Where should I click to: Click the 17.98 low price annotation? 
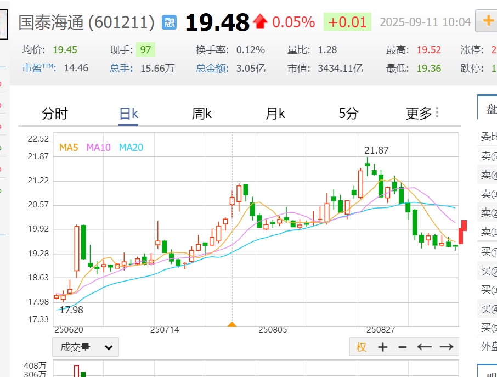pos(71,310)
